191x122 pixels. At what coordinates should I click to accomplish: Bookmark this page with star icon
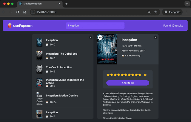155,12
